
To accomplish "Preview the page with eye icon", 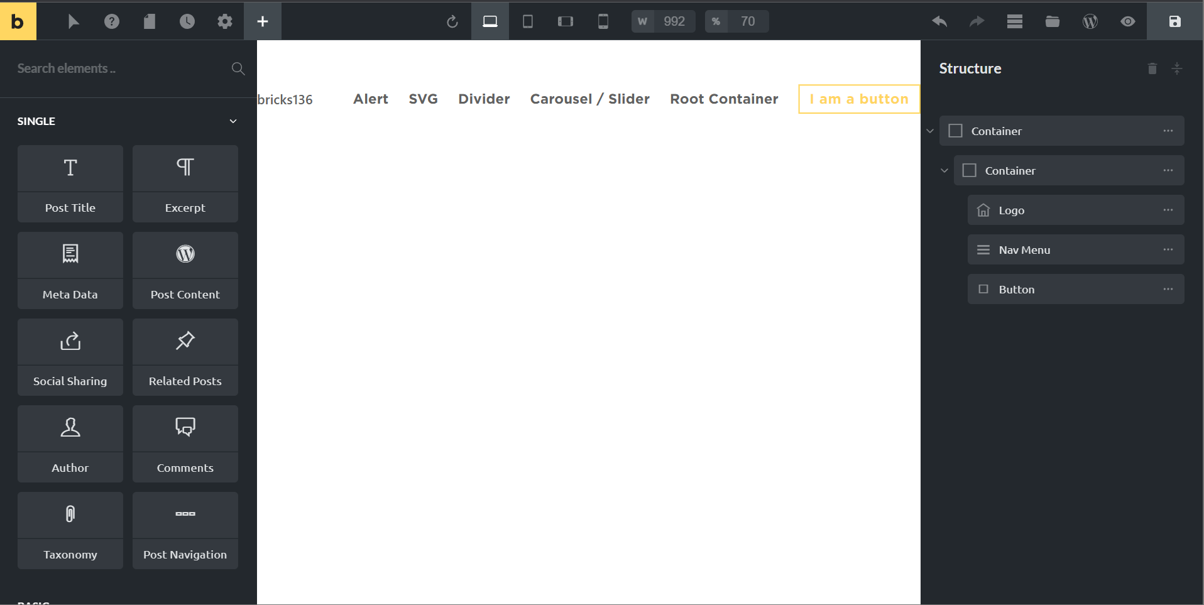I will (1128, 21).
